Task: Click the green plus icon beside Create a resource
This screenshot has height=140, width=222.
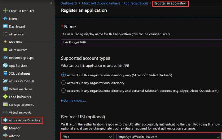Action: (x=5, y=10)
